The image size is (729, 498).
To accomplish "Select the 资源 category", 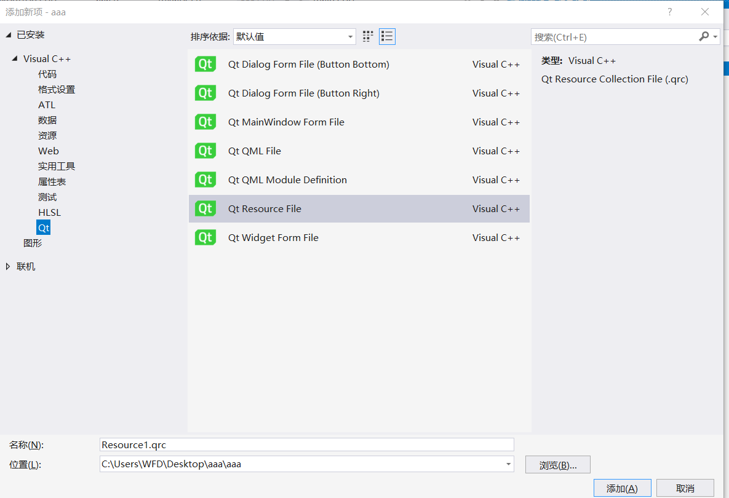I will click(x=47, y=135).
